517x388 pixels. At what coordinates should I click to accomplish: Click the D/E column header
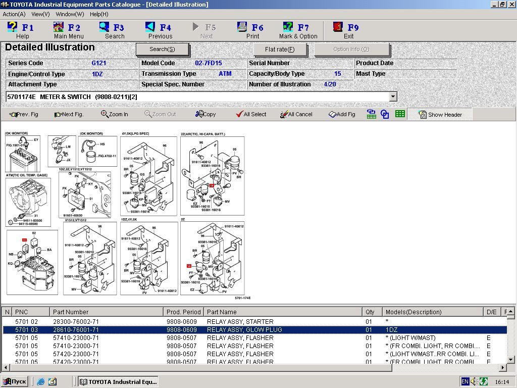[x=492, y=312]
